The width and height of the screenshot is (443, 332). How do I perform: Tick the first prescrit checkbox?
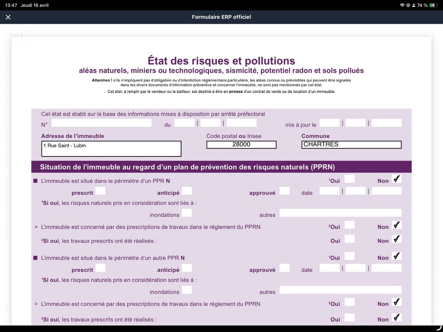click(x=100, y=191)
